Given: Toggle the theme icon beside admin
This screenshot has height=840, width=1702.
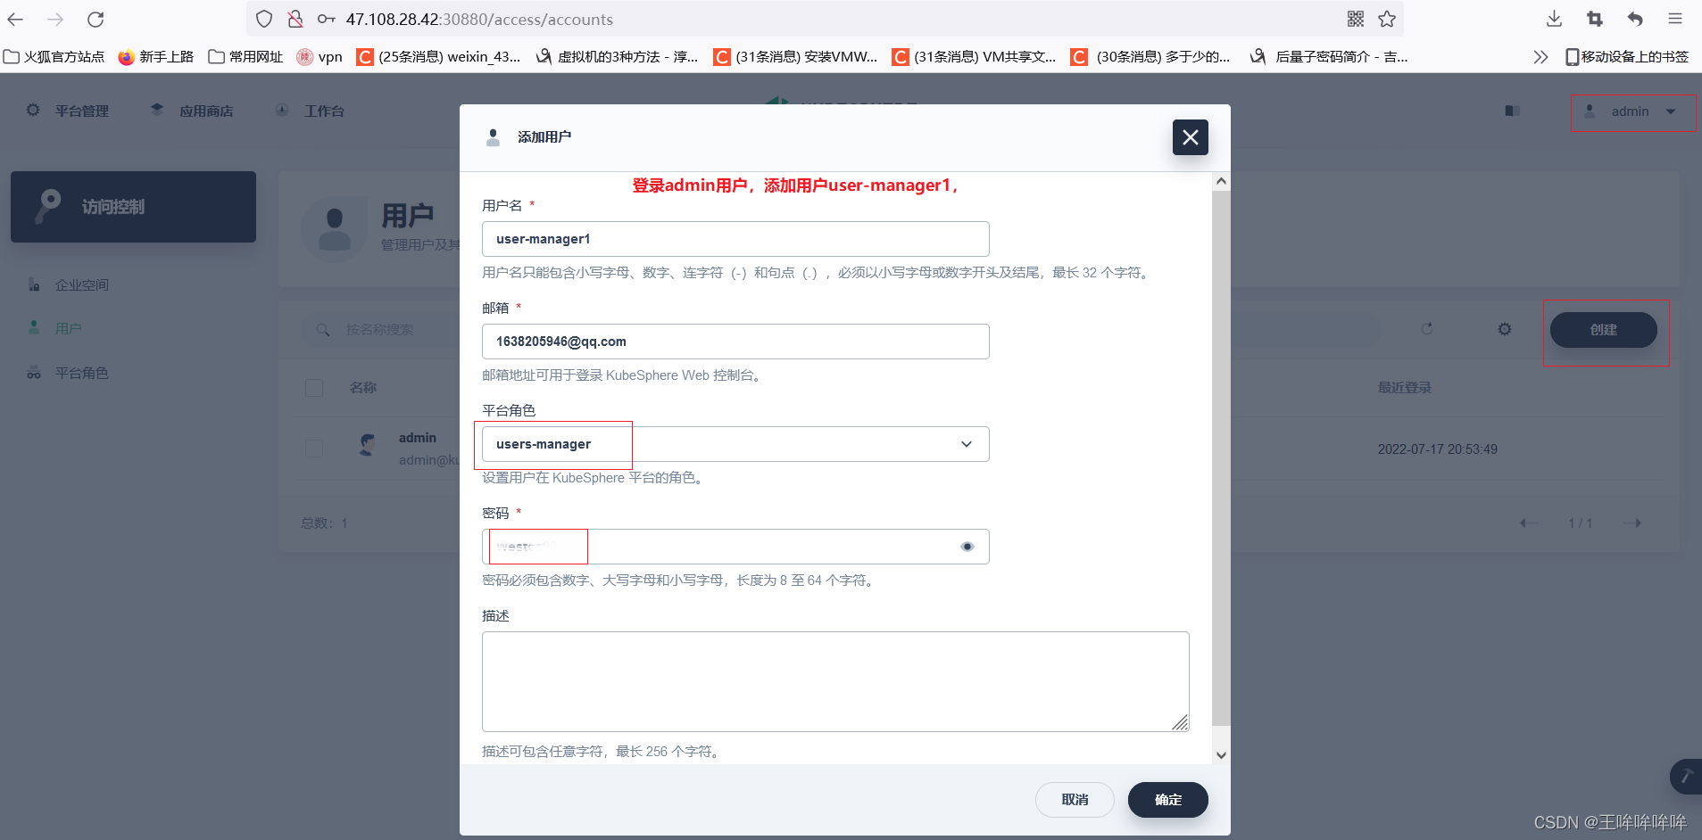Looking at the screenshot, I should (x=1512, y=111).
